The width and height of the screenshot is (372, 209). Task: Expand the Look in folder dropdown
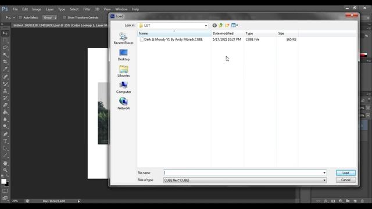pyautogui.click(x=206, y=26)
